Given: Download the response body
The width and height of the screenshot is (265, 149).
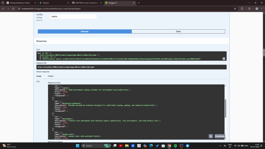Looking at the screenshot, I should (x=220, y=136).
